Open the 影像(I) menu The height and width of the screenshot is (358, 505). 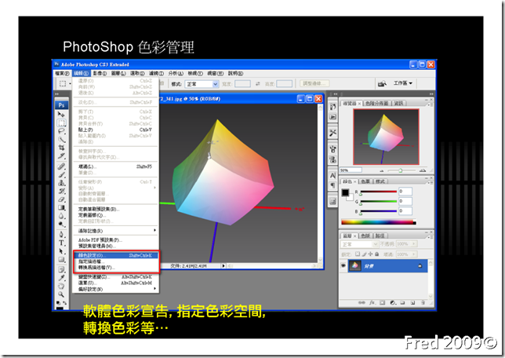(x=100, y=74)
